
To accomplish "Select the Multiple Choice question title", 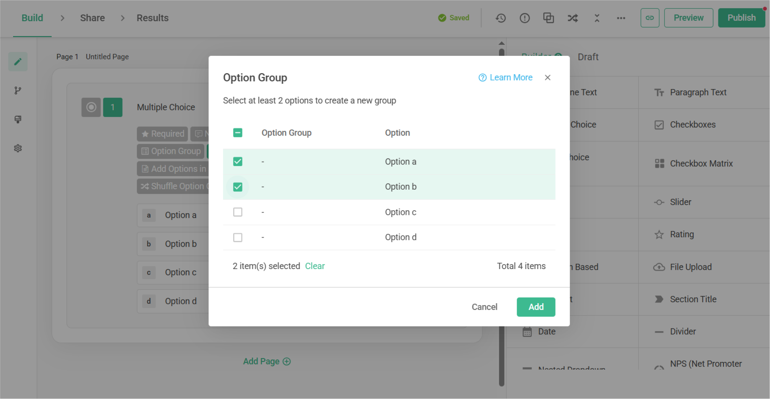I will pyautogui.click(x=166, y=107).
